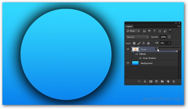Lock image pixels brush icon
This screenshot has width=188, height=109.
pyautogui.click(x=139, y=43)
